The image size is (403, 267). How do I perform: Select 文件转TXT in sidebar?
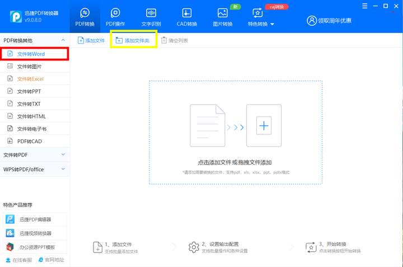[35, 104]
